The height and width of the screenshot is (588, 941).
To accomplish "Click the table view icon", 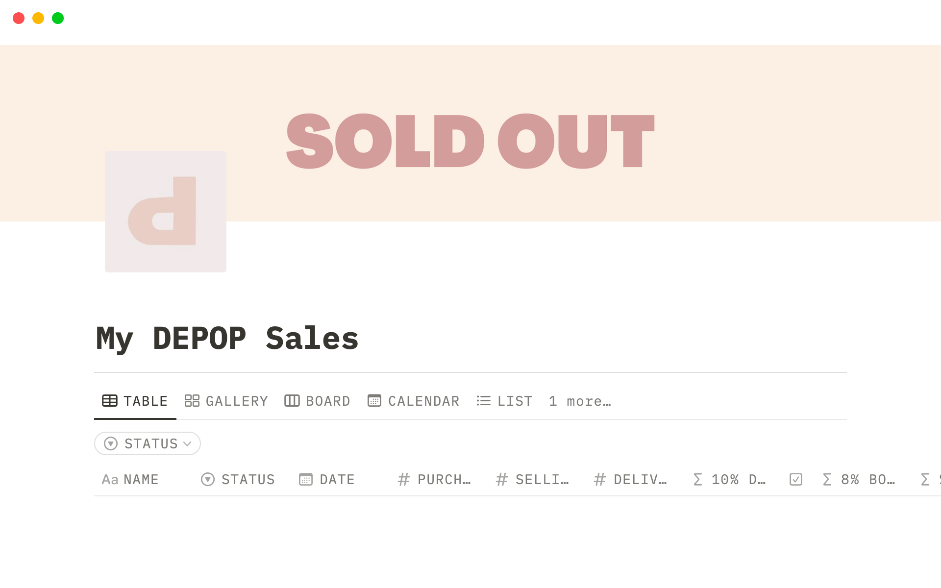I will (x=109, y=401).
